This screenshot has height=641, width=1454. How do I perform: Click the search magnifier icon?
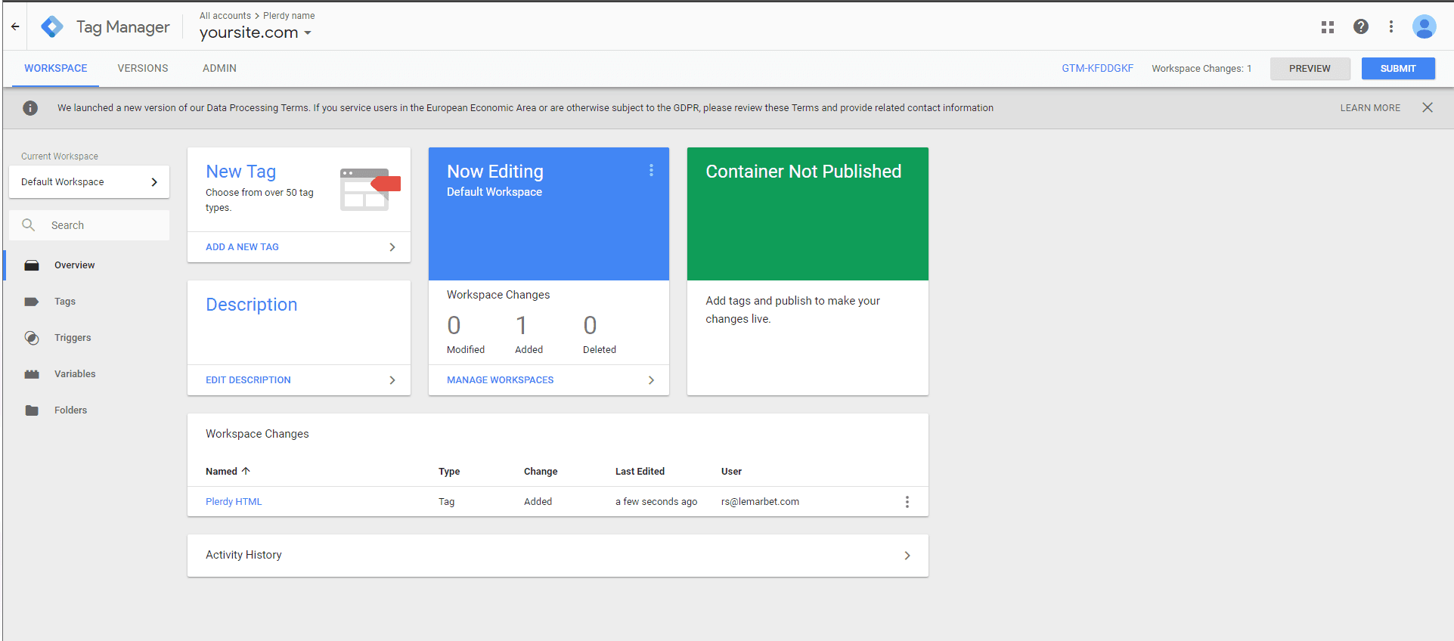[29, 225]
